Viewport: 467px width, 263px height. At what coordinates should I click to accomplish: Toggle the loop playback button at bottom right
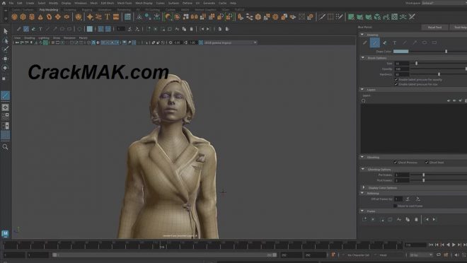coord(439,255)
